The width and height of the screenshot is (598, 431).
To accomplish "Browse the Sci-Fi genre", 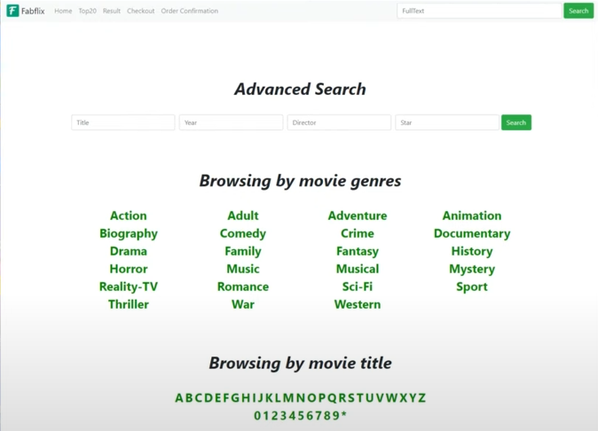I will (x=358, y=286).
